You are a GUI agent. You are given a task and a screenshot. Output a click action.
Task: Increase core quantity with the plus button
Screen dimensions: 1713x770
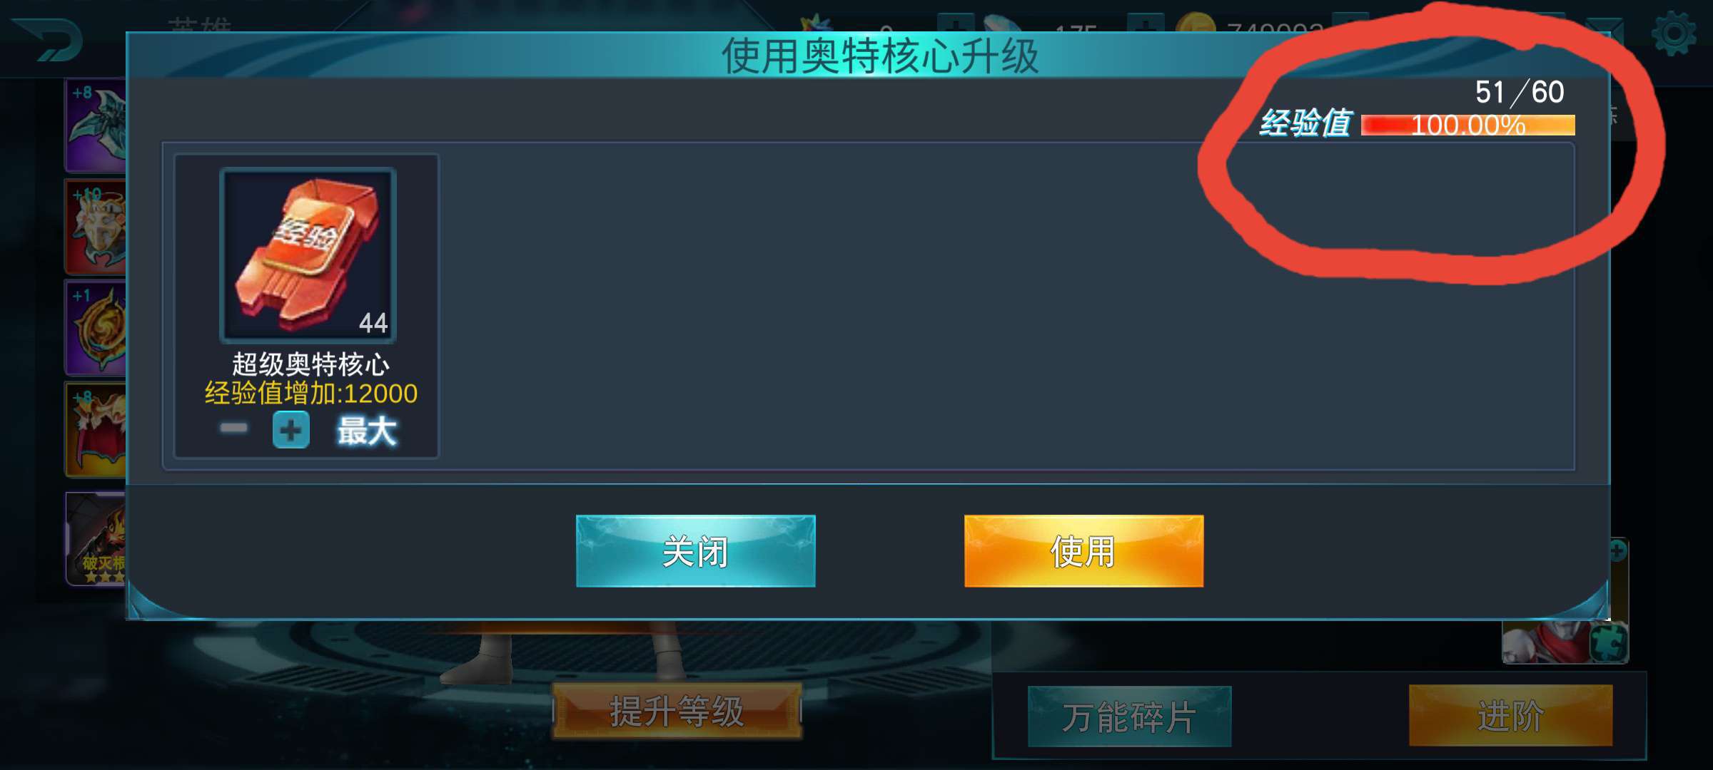(x=290, y=430)
